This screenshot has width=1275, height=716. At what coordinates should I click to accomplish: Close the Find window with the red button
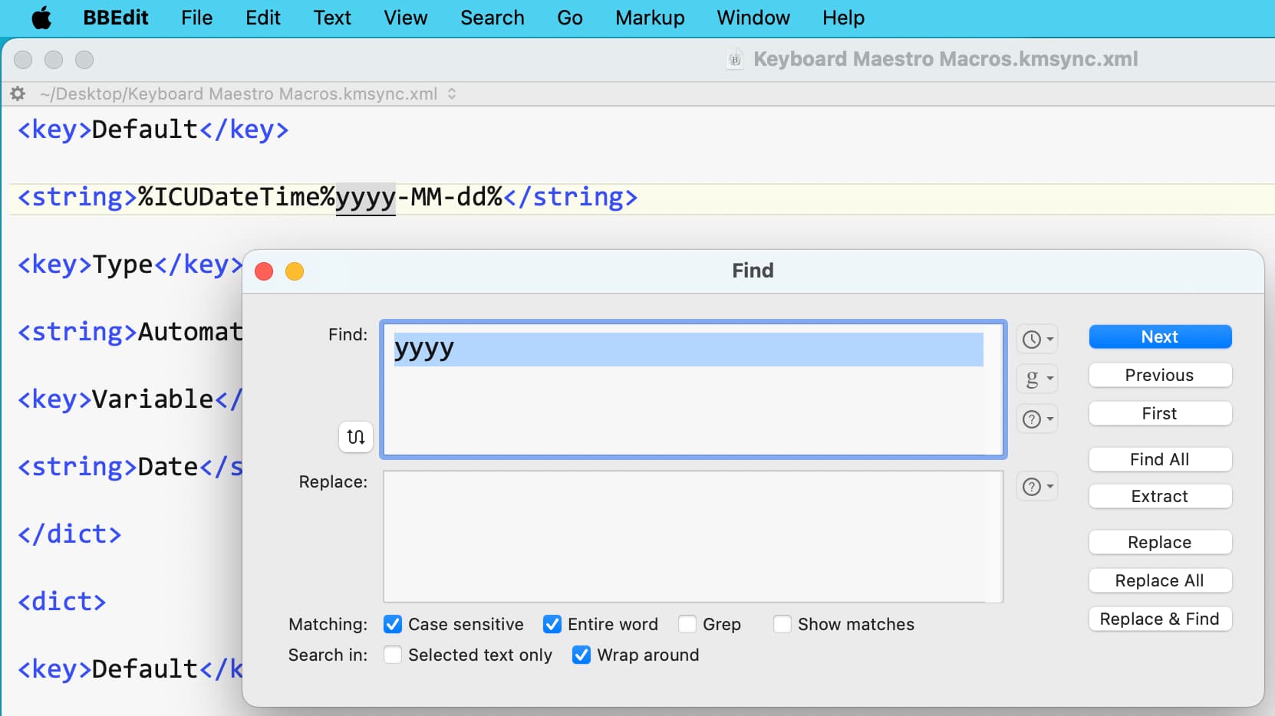[x=264, y=271]
